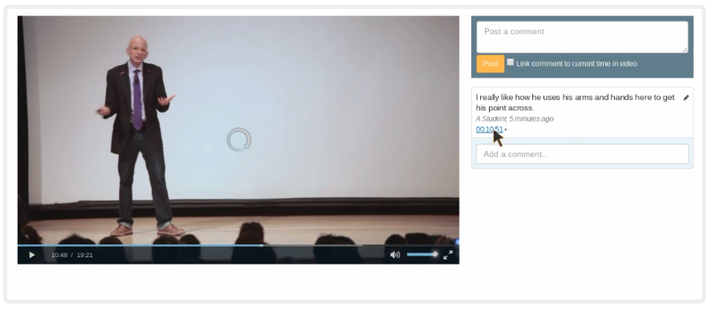Play the video with the play icon
Screen dimensions: 710x310
tap(32, 256)
